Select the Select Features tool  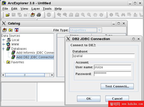pyautogui.click(x=117, y=15)
